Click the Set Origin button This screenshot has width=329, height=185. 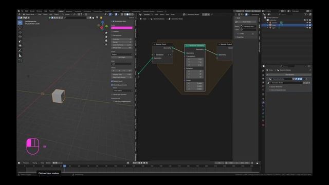click(122, 57)
